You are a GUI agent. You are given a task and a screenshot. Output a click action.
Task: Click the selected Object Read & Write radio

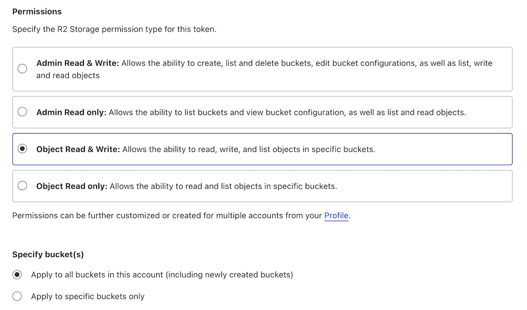[22, 149]
